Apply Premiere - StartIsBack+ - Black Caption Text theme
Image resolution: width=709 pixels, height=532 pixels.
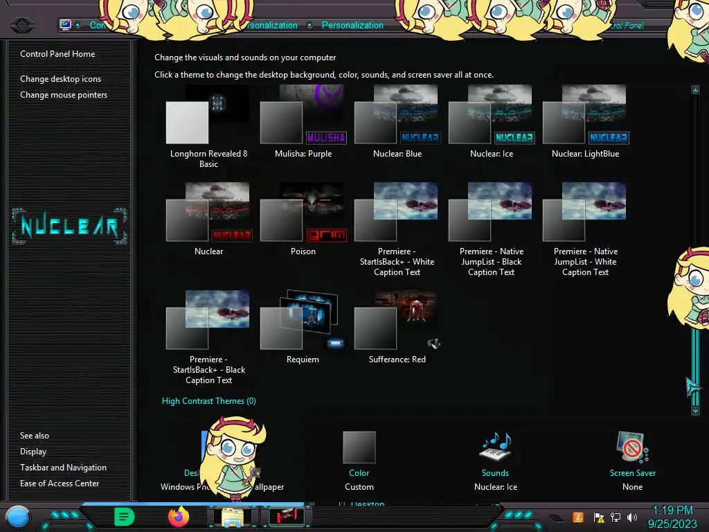pyautogui.click(x=208, y=338)
